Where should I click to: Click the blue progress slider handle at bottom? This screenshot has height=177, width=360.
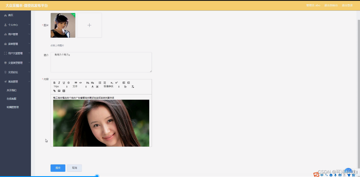click(97, 176)
